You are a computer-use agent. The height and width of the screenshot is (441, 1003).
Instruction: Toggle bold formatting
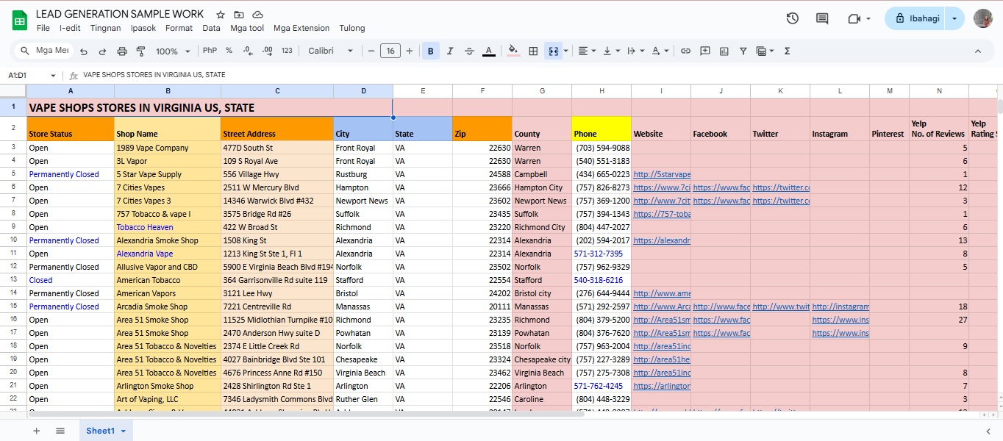[x=430, y=51]
